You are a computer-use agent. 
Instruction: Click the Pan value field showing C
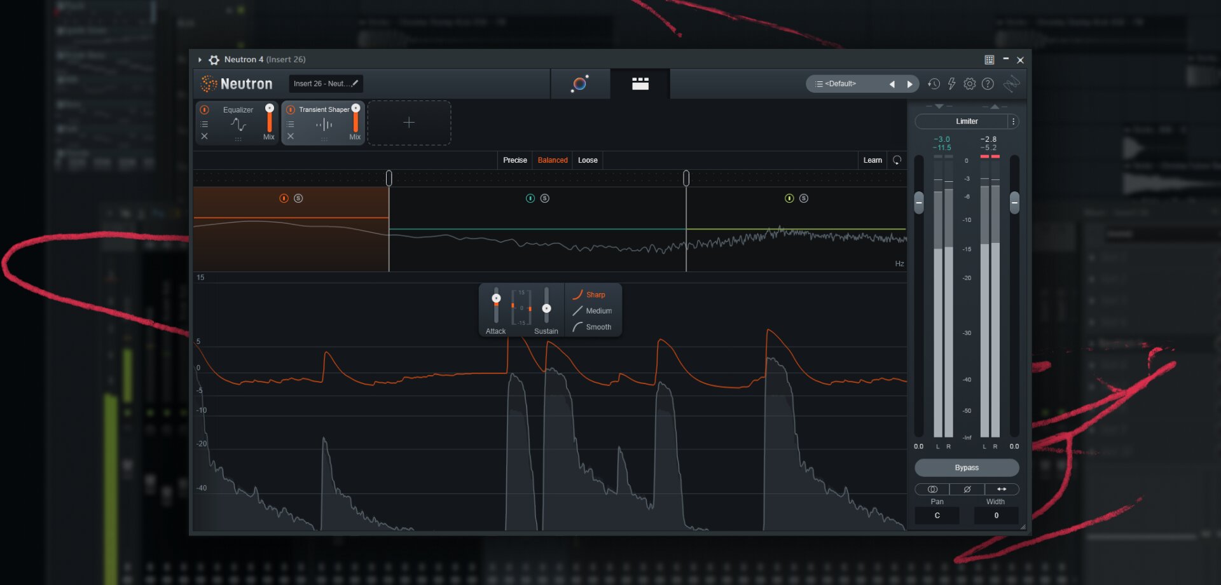click(x=937, y=516)
